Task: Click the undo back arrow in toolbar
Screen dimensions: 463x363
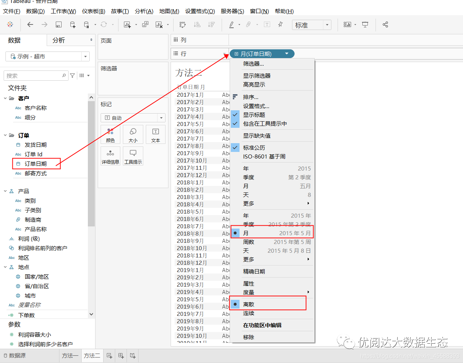Action: 30,24
